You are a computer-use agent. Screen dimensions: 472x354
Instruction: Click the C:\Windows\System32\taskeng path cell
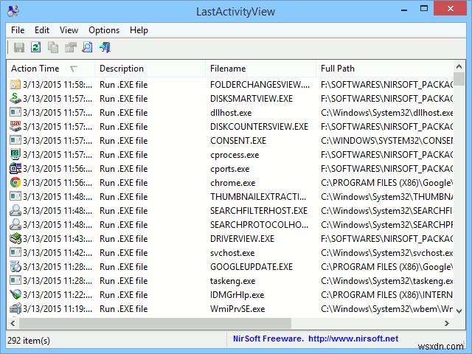(x=386, y=281)
